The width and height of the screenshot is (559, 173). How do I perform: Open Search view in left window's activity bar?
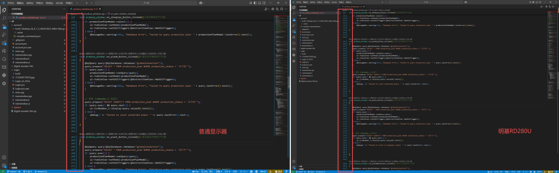point(4,17)
